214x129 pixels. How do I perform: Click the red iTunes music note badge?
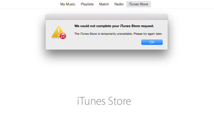coord(63,36)
